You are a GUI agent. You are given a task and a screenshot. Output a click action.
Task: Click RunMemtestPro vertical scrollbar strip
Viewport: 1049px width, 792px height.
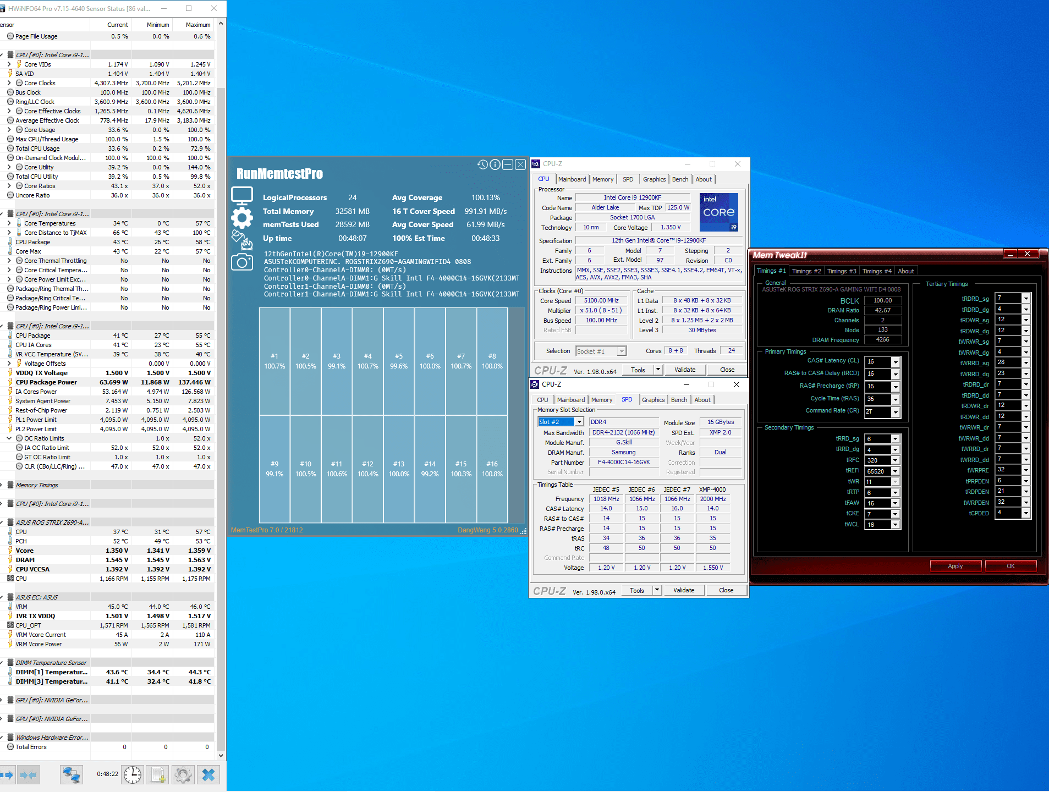click(517, 415)
